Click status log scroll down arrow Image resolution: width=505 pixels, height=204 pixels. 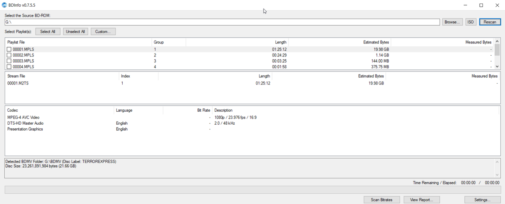(x=497, y=175)
